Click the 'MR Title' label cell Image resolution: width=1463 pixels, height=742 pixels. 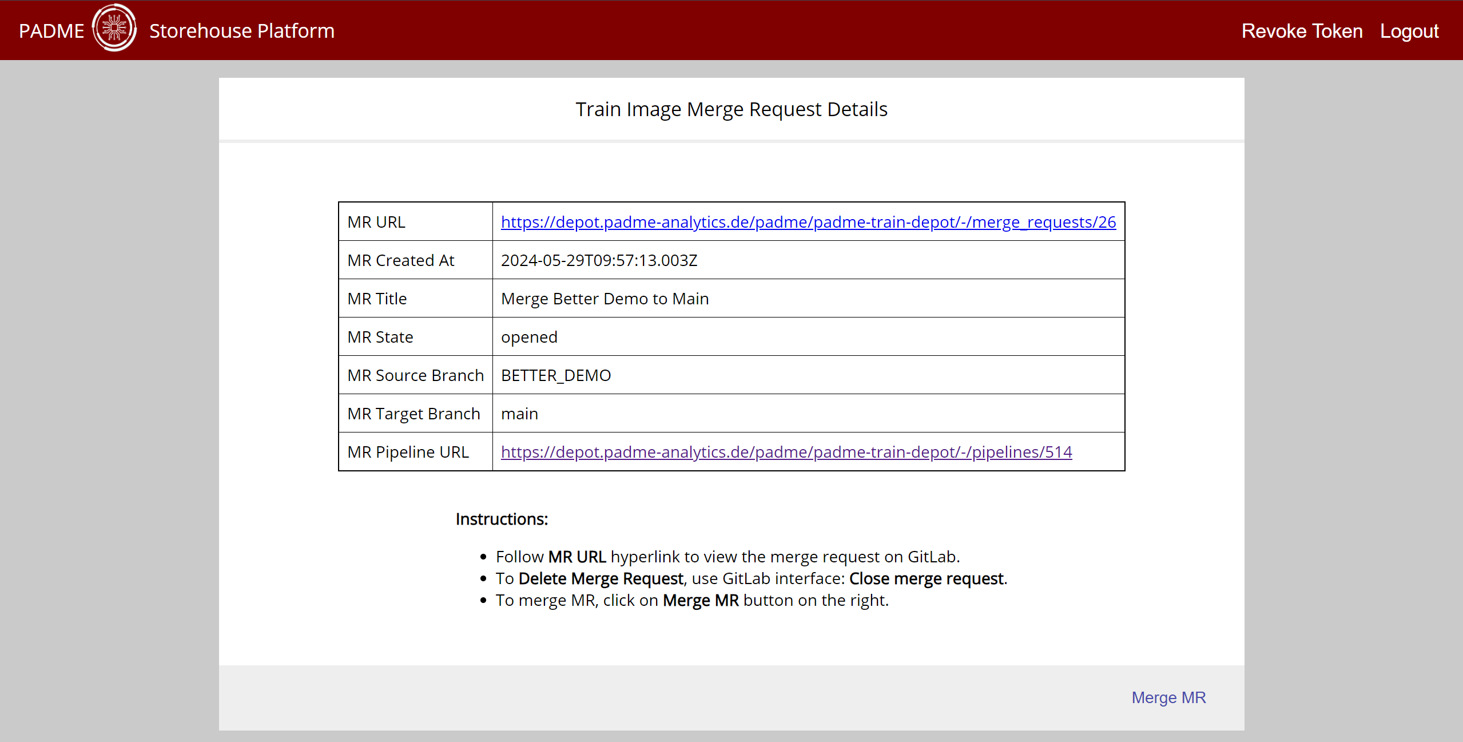pos(415,298)
